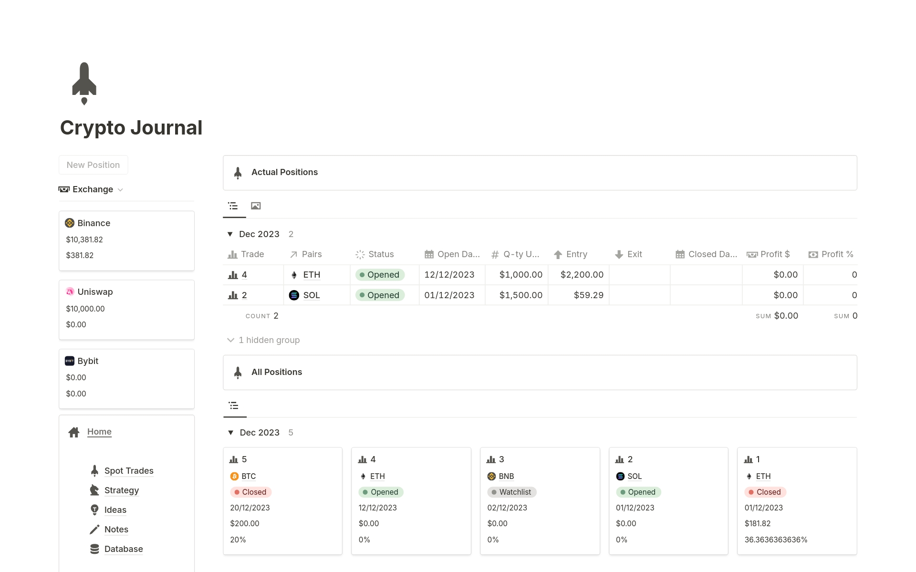Image resolution: width=916 pixels, height=572 pixels.
Task: Click the Opened status tag on the ETH row
Action: click(380, 274)
